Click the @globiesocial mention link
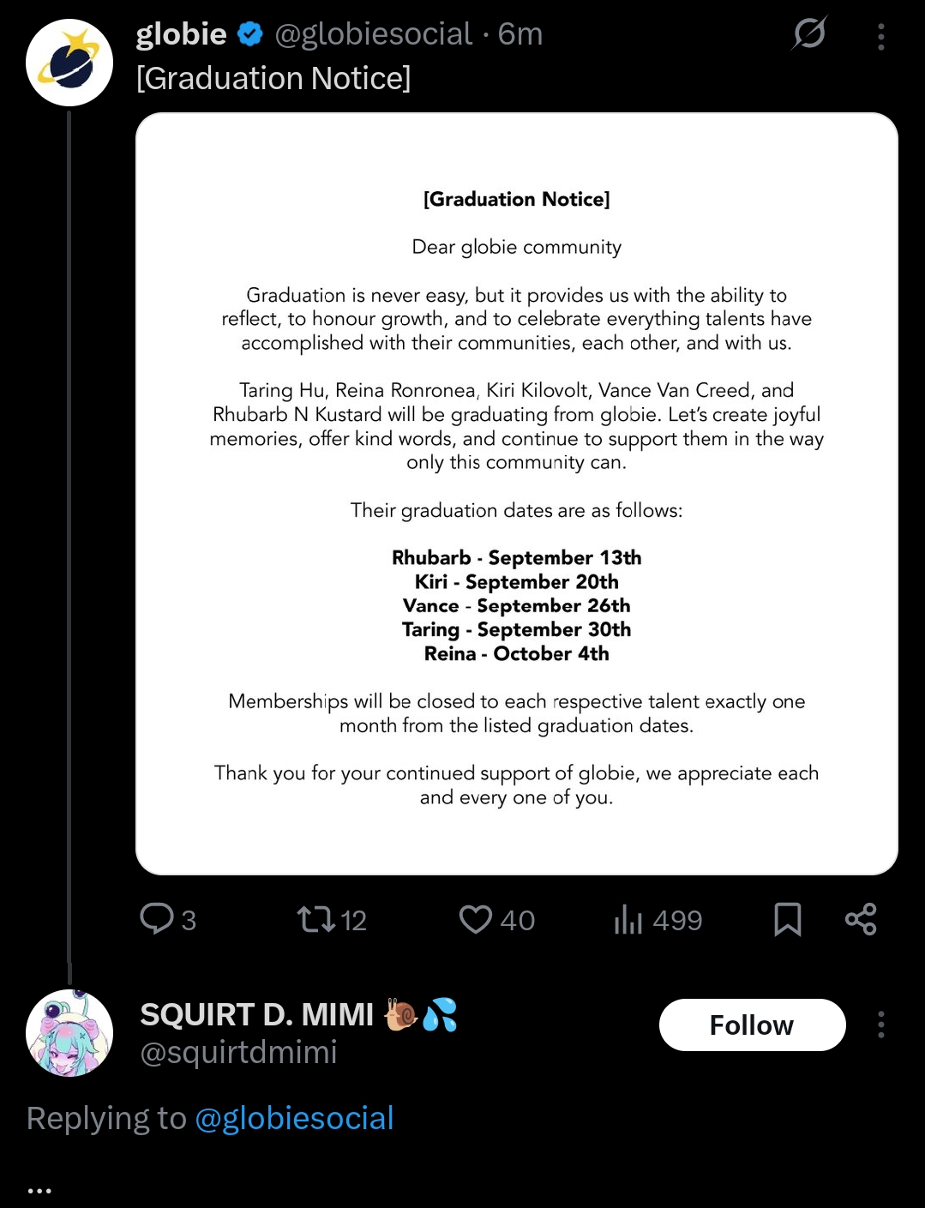 pos(294,1118)
